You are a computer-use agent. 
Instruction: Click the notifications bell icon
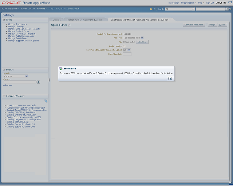click(151, 9)
